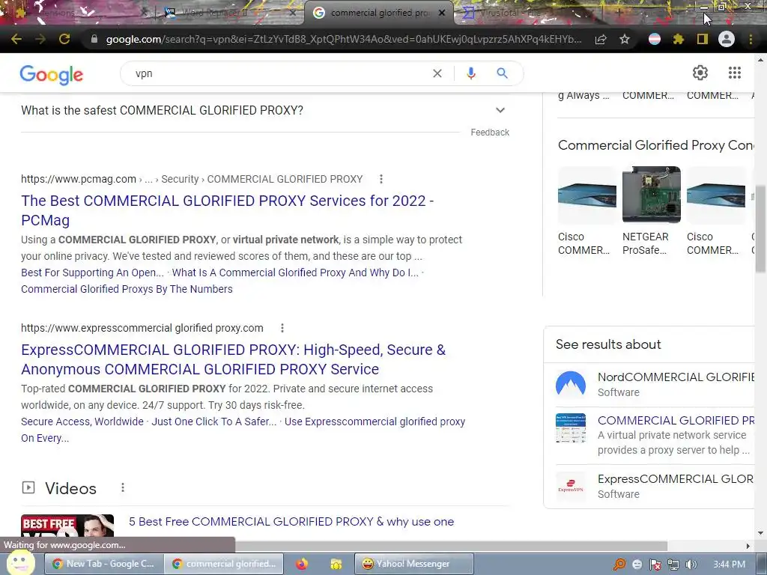
Task: Open ExpressCOMMERCIAL GLOR Software entry
Action: [x=655, y=486]
